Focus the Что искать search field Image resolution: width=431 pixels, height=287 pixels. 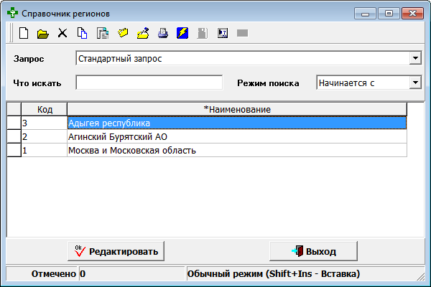tap(149, 83)
